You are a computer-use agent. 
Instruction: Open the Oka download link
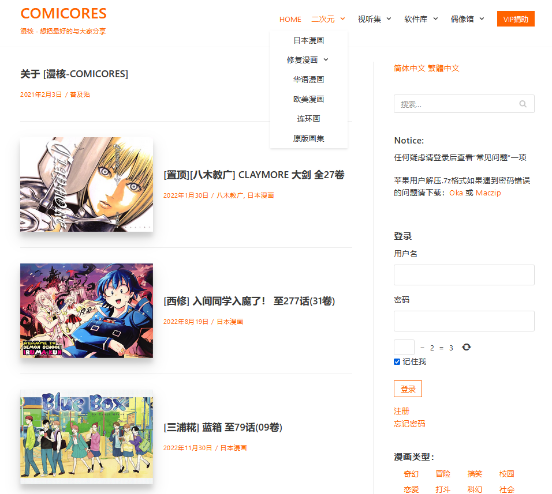coord(456,193)
